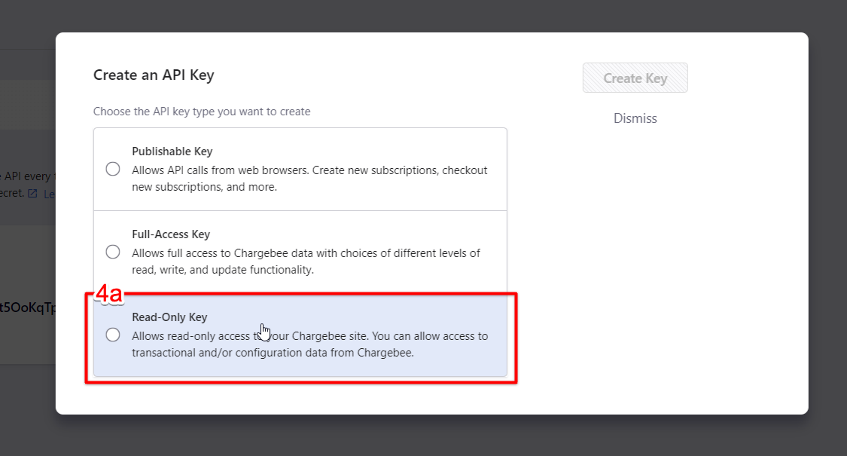This screenshot has height=456, width=847.
Task: Click the partially hidden "t5OoKqTp" key text
Action: 28,308
